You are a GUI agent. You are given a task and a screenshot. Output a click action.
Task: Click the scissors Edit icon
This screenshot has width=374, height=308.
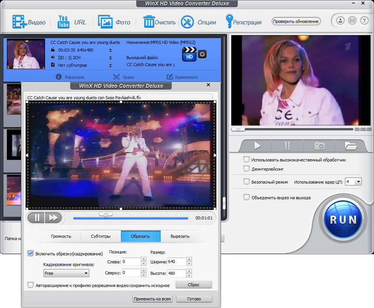pyautogui.click(x=116, y=77)
